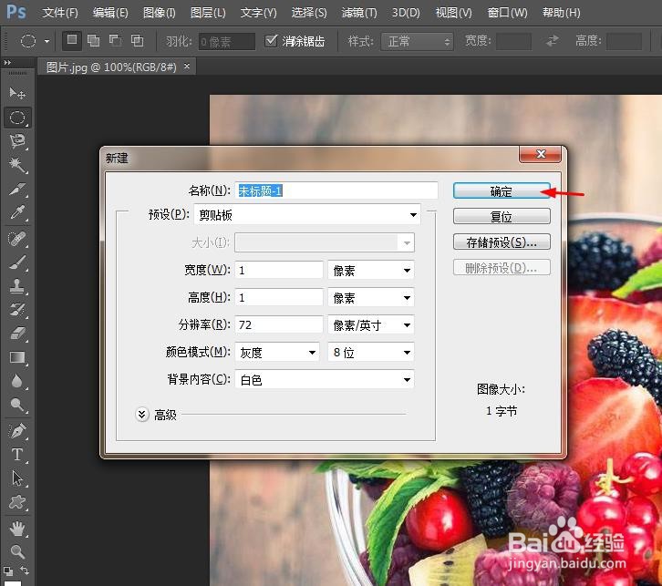Select the Gradient tool
662x586 pixels.
17,358
